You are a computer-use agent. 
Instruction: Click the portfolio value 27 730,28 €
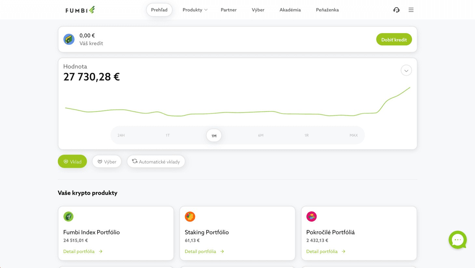pos(91,77)
